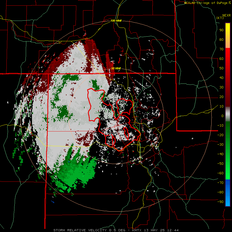
Task: Select the 0 value on the velocity scale
Action: [222, 116]
